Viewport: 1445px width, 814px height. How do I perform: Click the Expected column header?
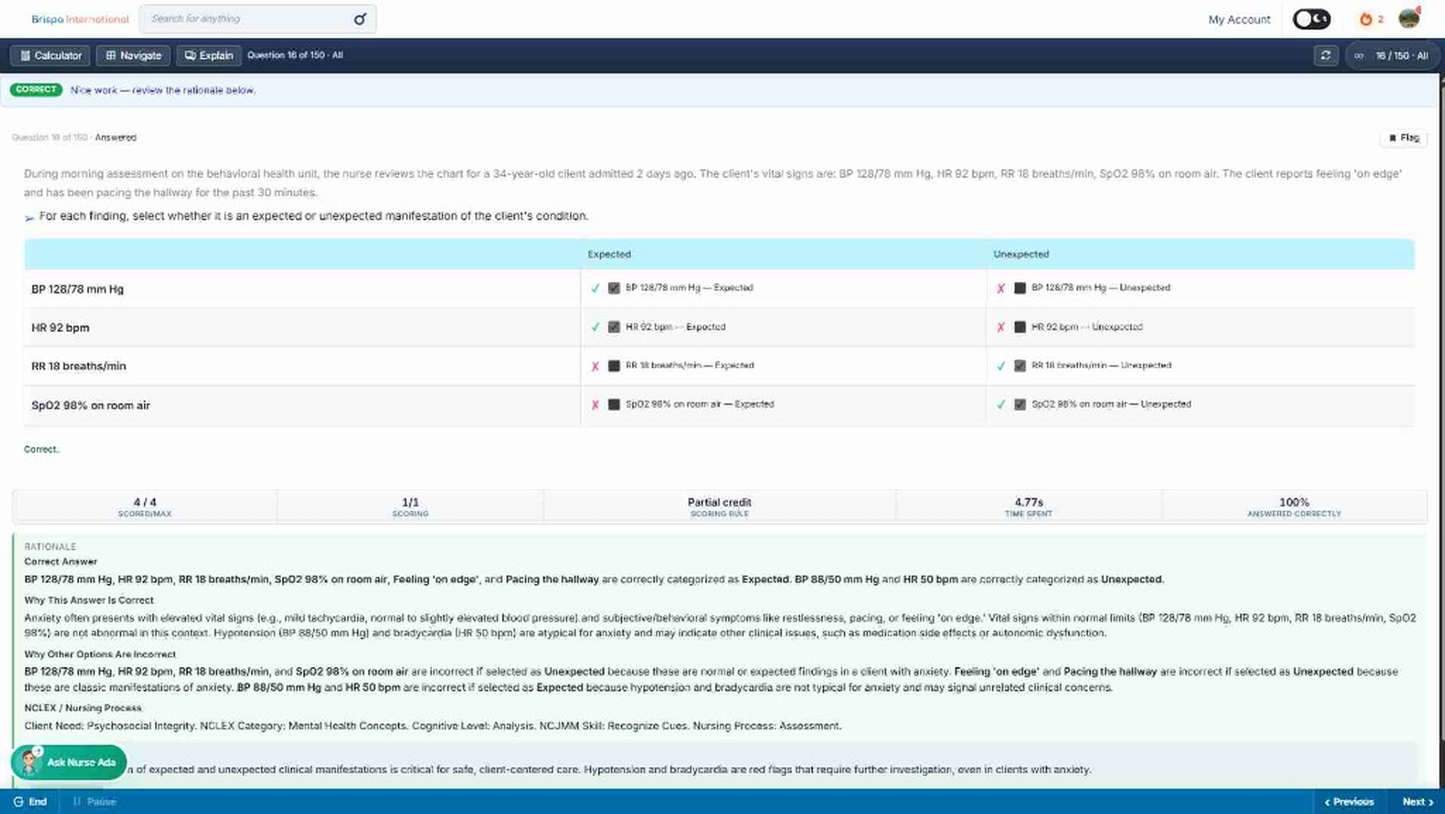(x=609, y=254)
